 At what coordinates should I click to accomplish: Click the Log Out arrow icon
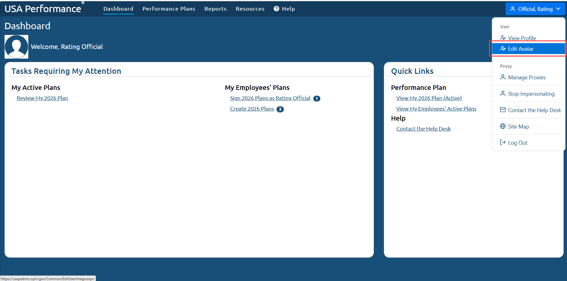pyautogui.click(x=503, y=142)
